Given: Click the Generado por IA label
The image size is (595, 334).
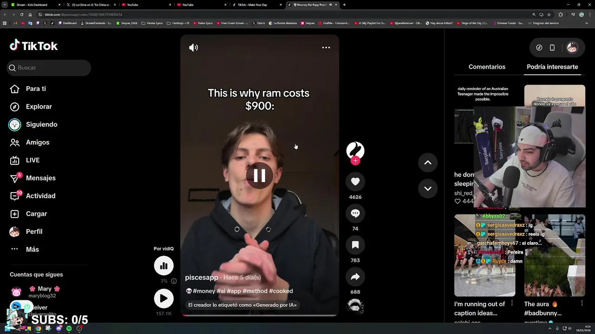Looking at the screenshot, I should [242, 305].
